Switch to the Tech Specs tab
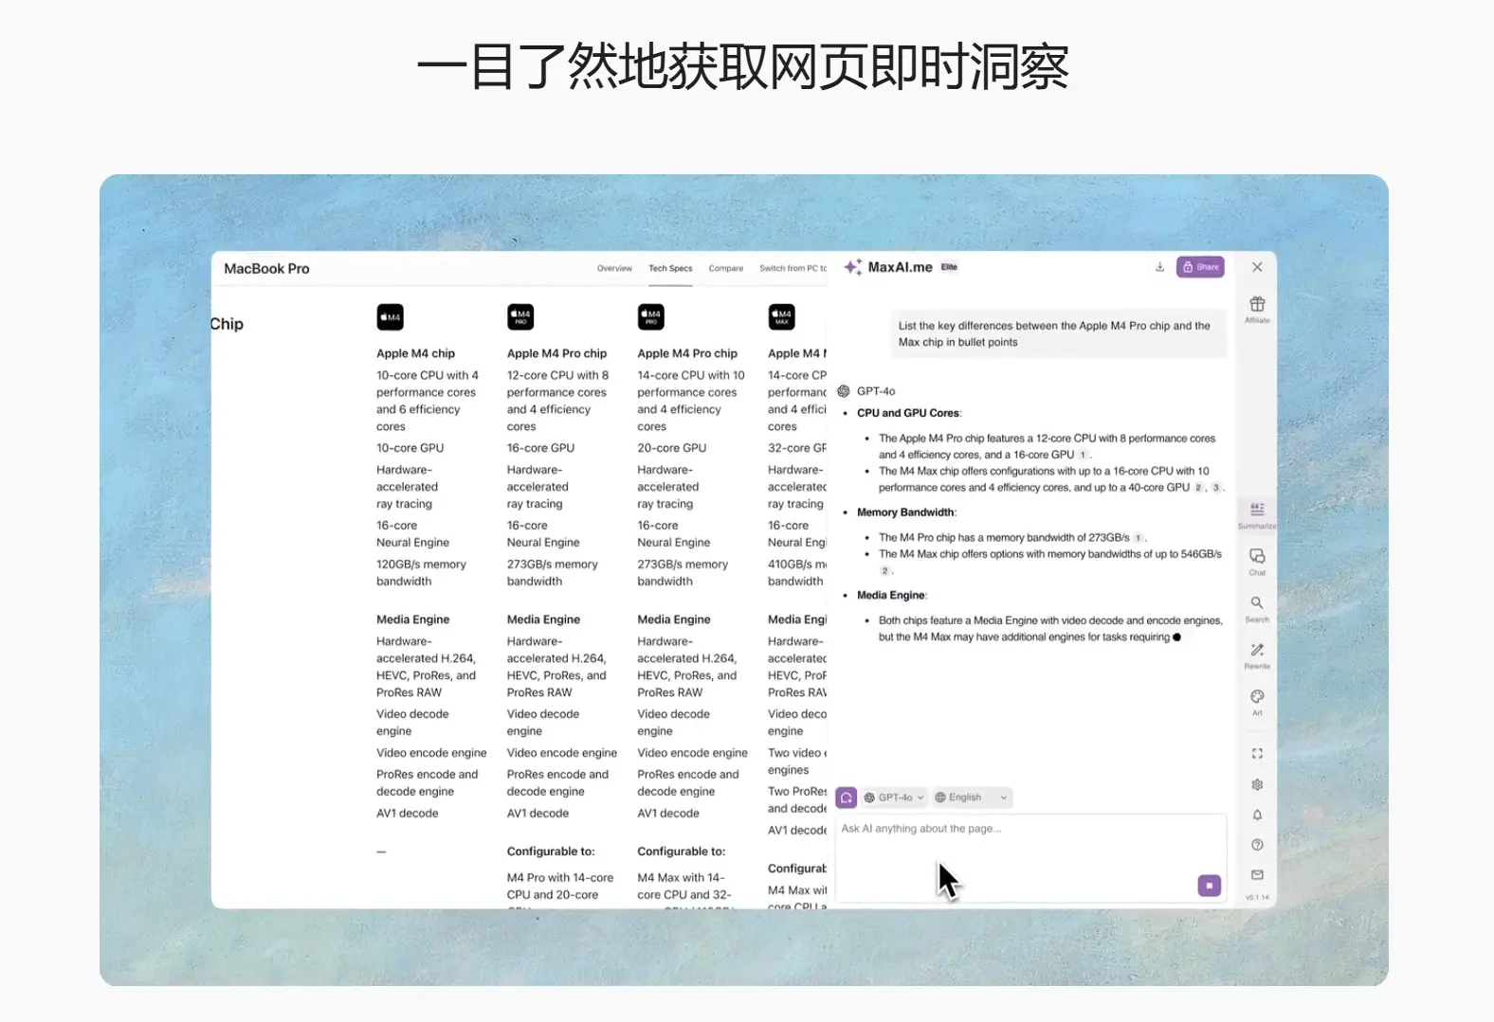 pos(670,269)
